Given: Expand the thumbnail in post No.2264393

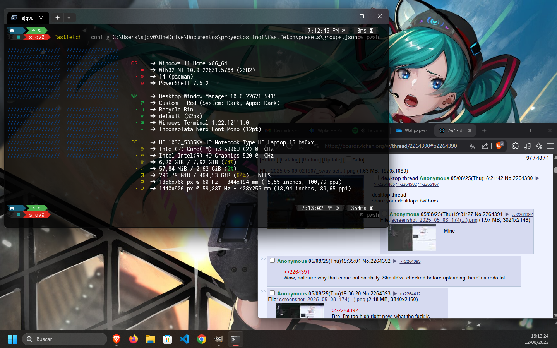Looking at the screenshot, I should [x=300, y=311].
